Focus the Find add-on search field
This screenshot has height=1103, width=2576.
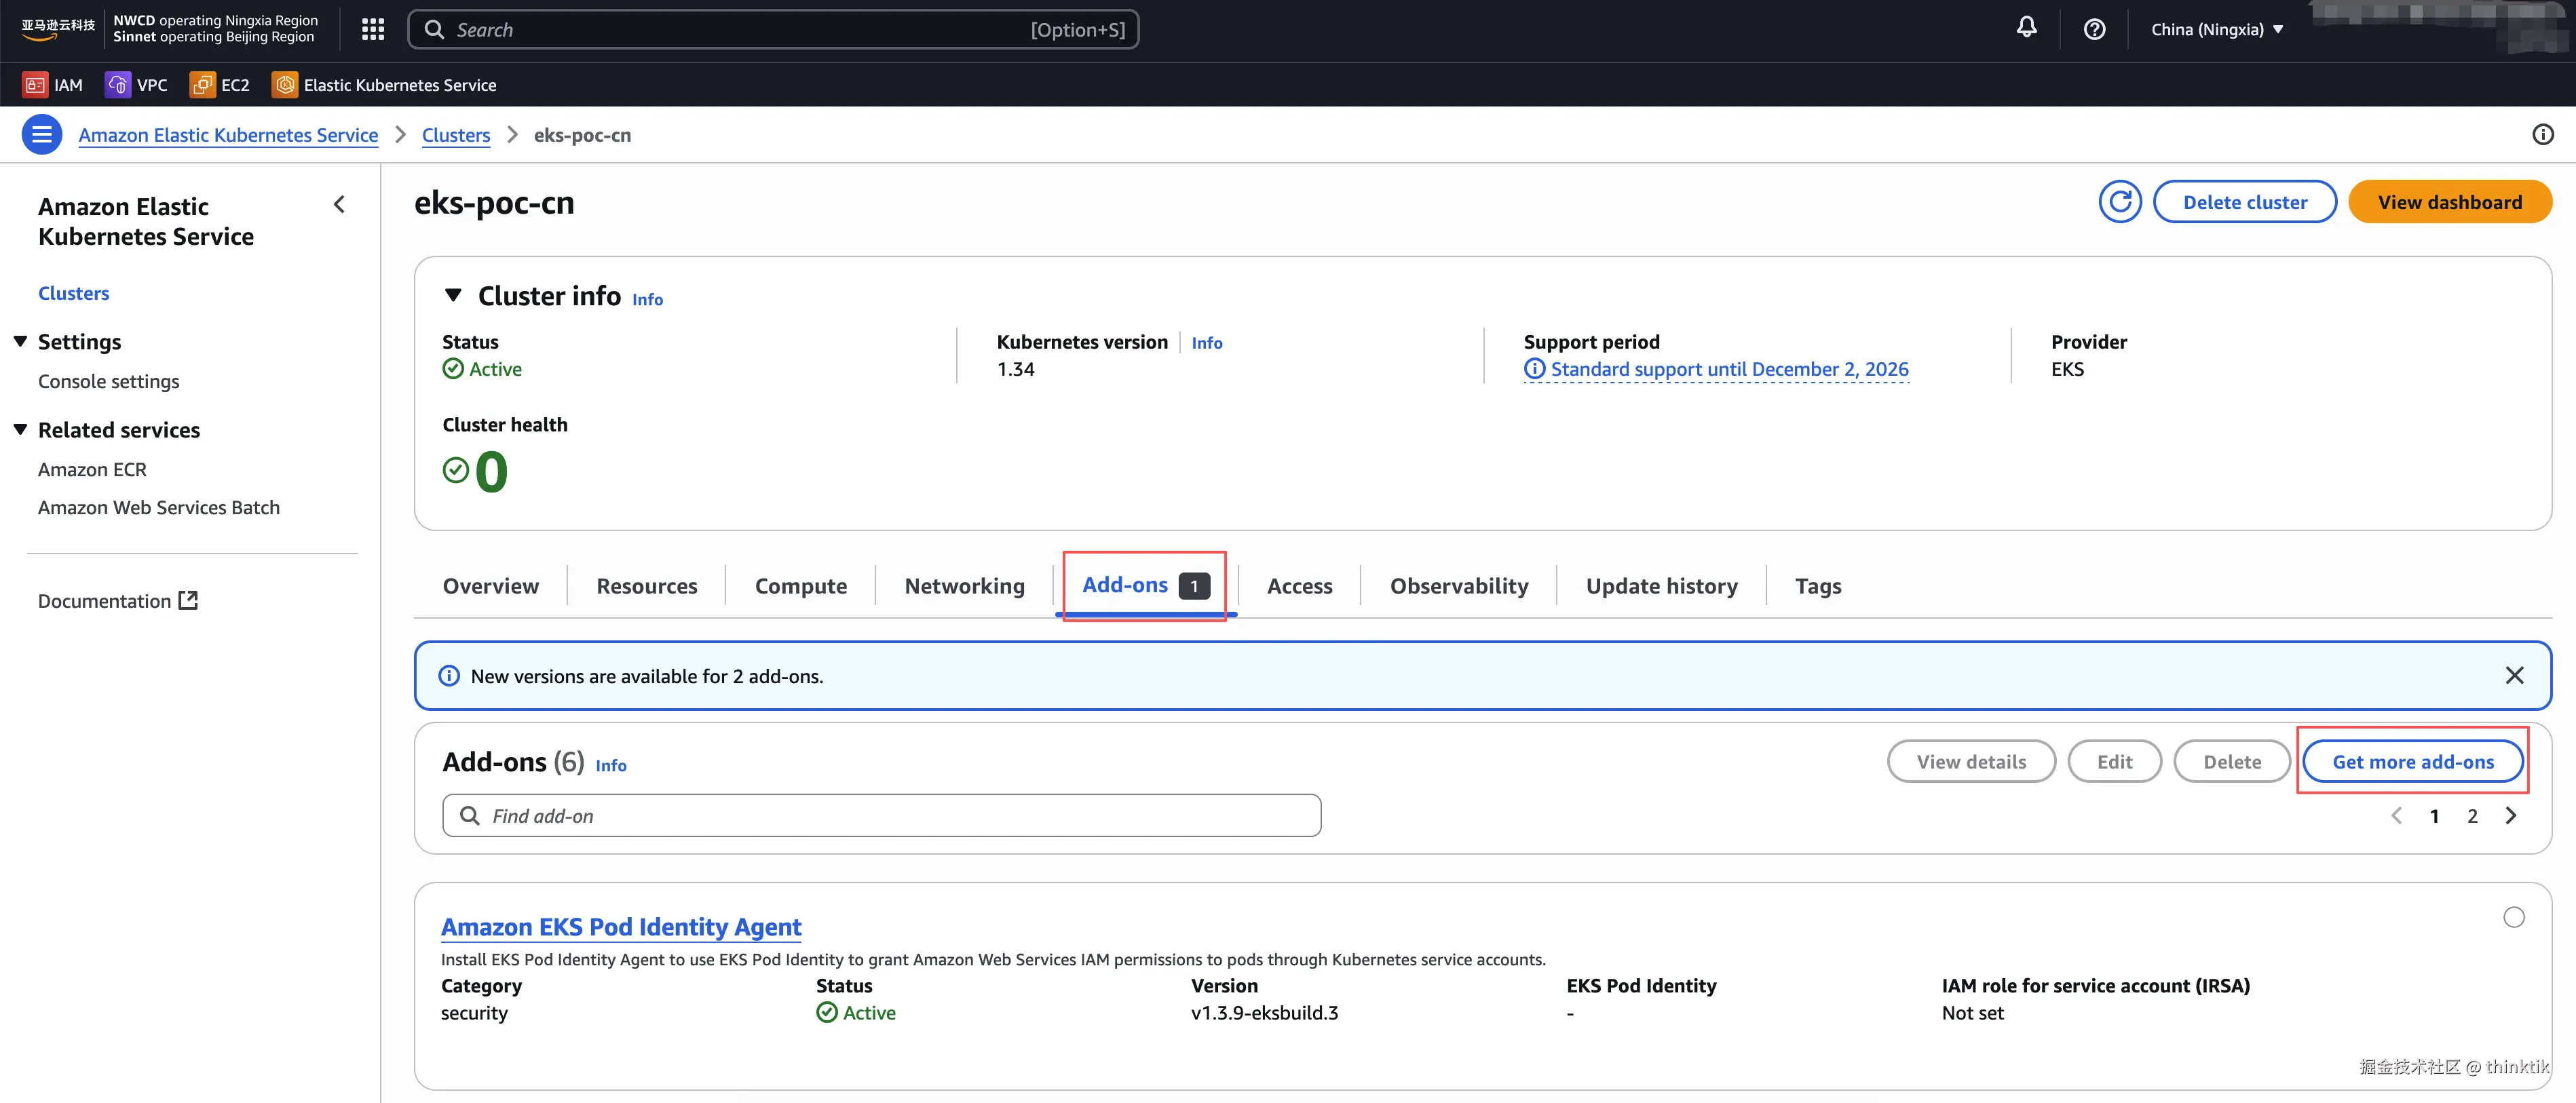(x=881, y=816)
